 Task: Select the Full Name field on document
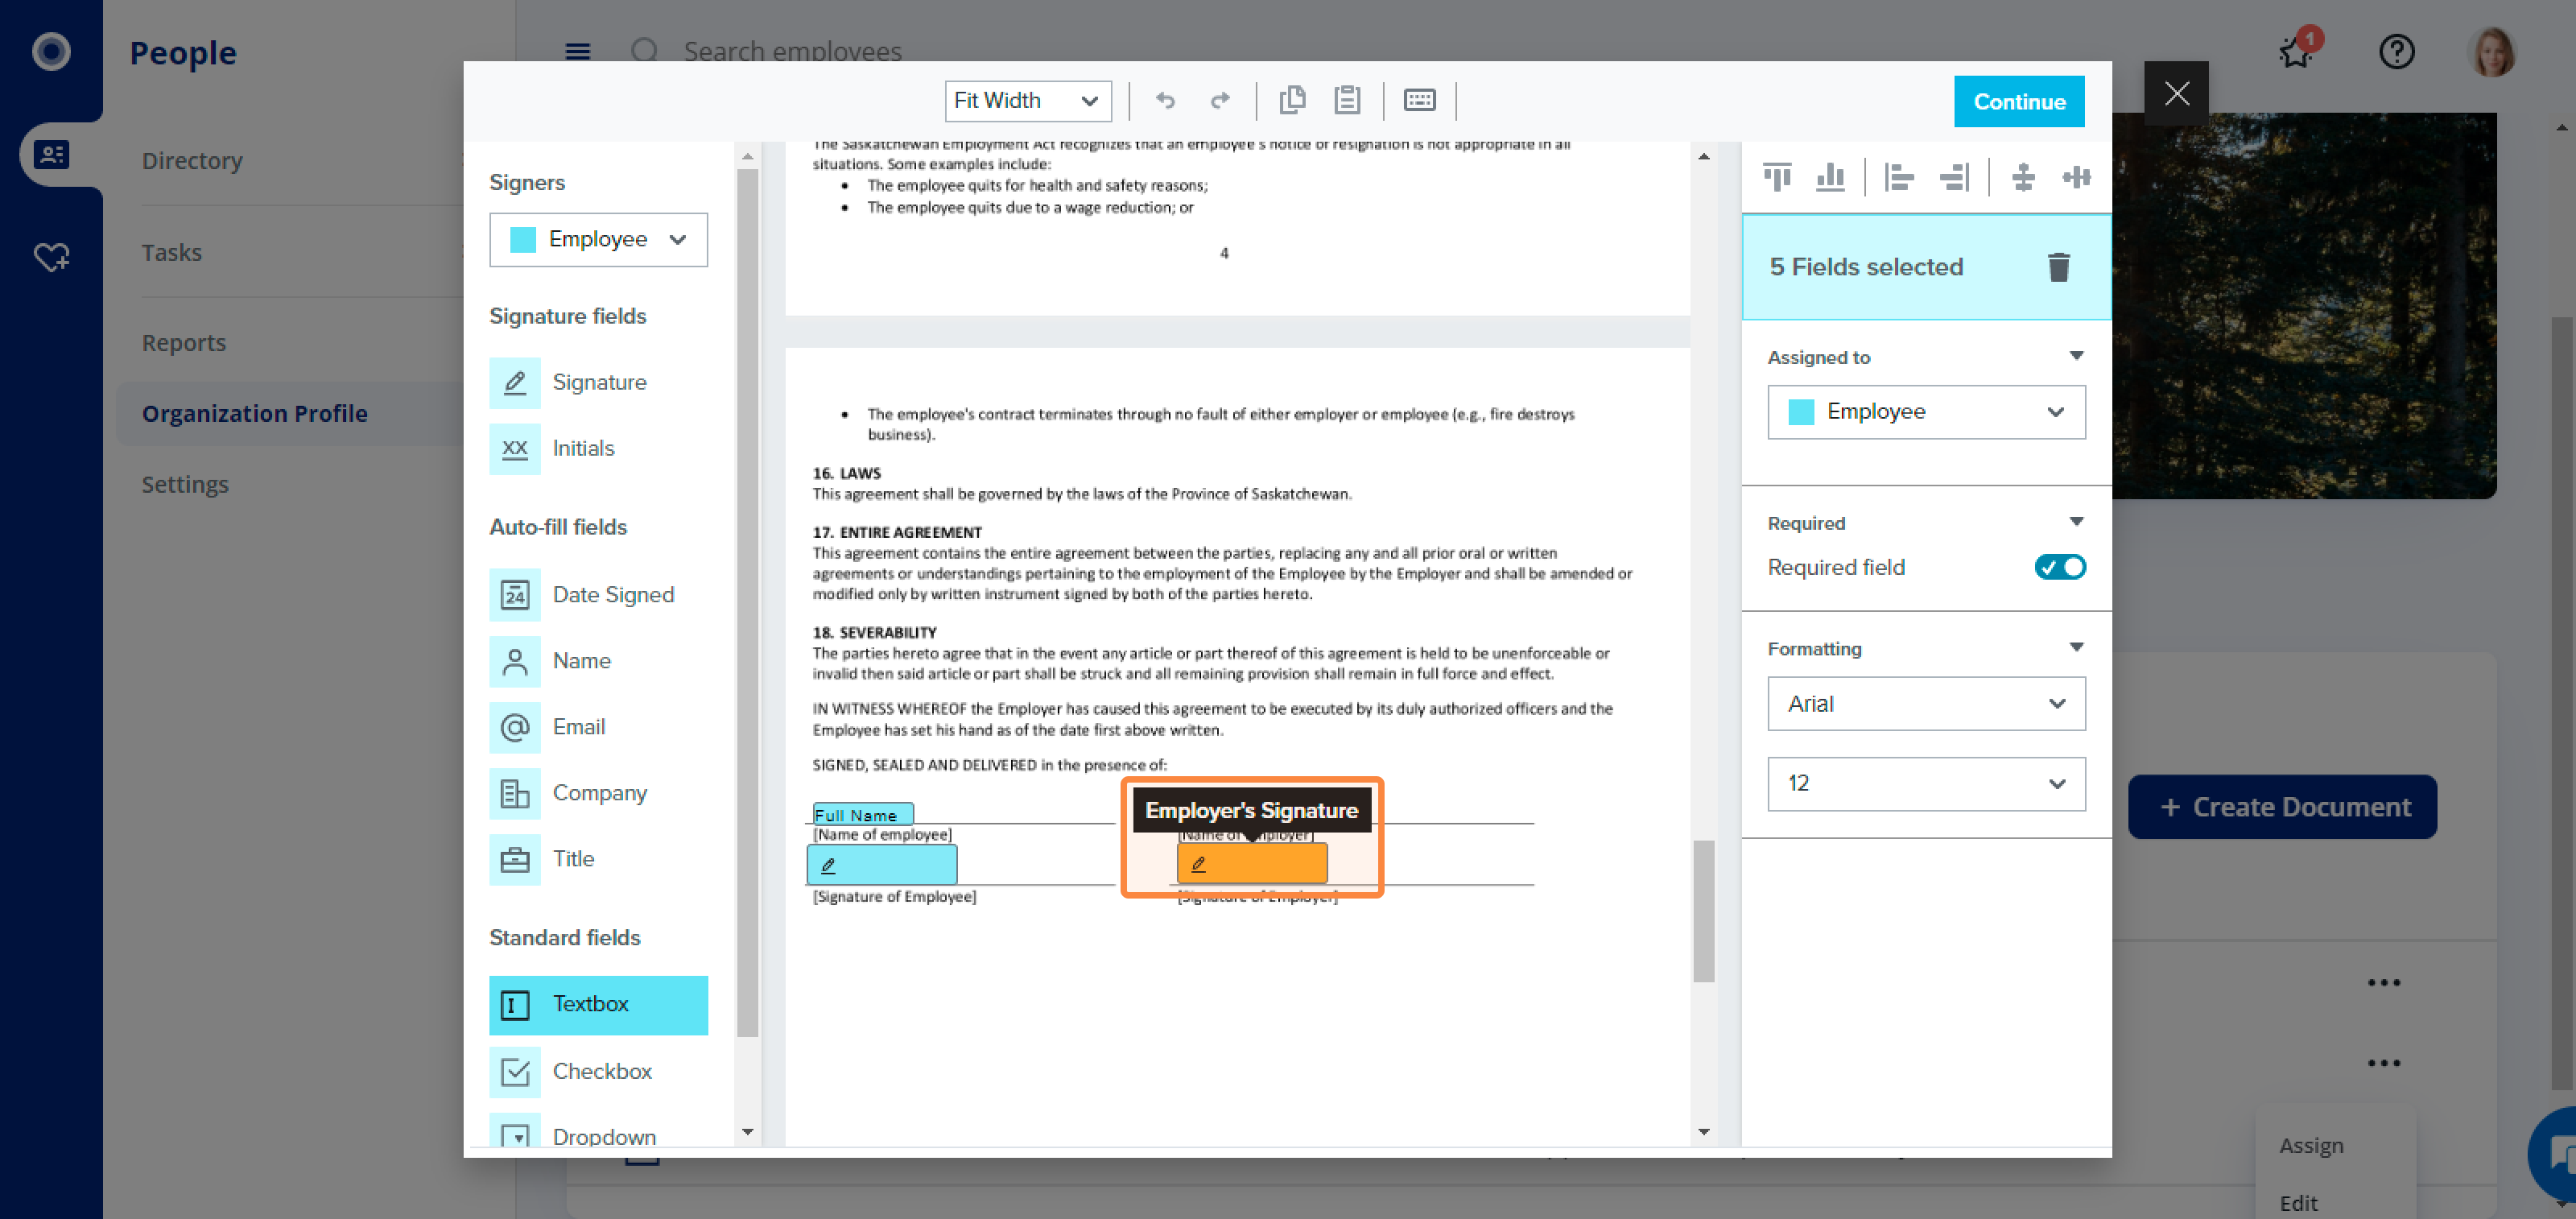[x=862, y=814]
